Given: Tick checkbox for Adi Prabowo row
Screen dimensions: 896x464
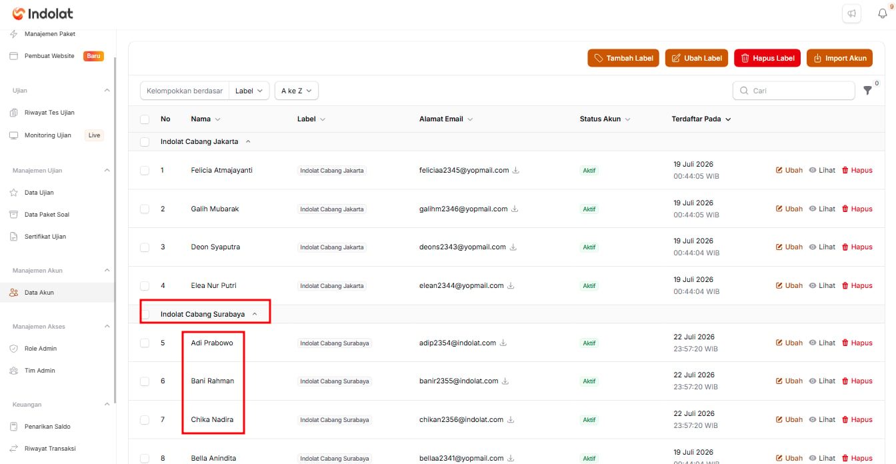Looking at the screenshot, I should click(145, 343).
